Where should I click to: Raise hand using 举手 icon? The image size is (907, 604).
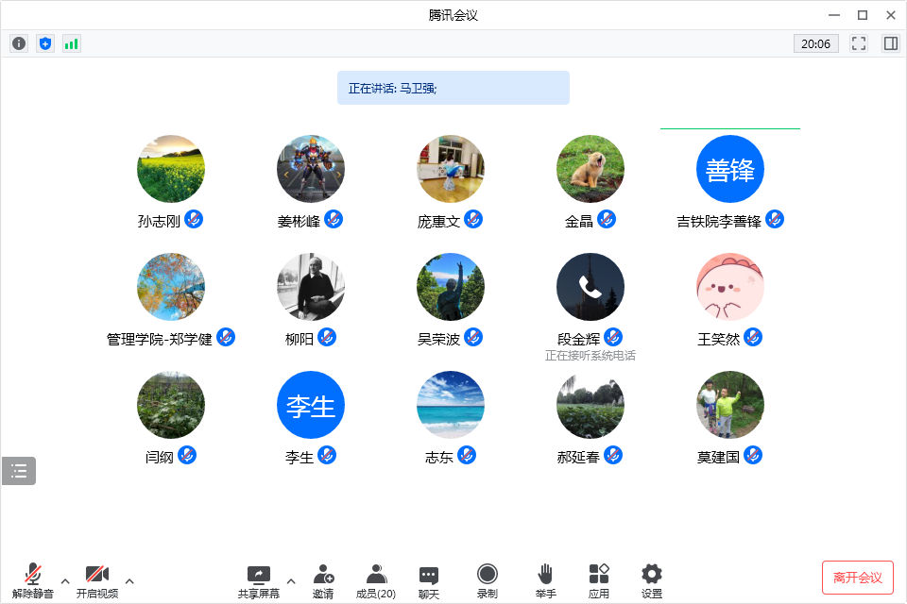545,580
